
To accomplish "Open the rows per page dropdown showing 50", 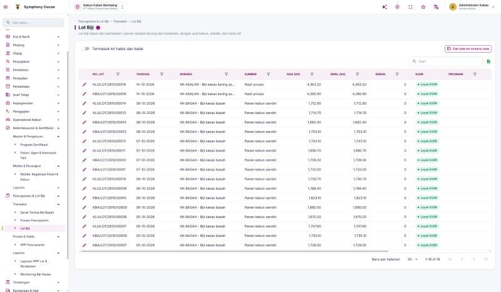I will pyautogui.click(x=413, y=259).
